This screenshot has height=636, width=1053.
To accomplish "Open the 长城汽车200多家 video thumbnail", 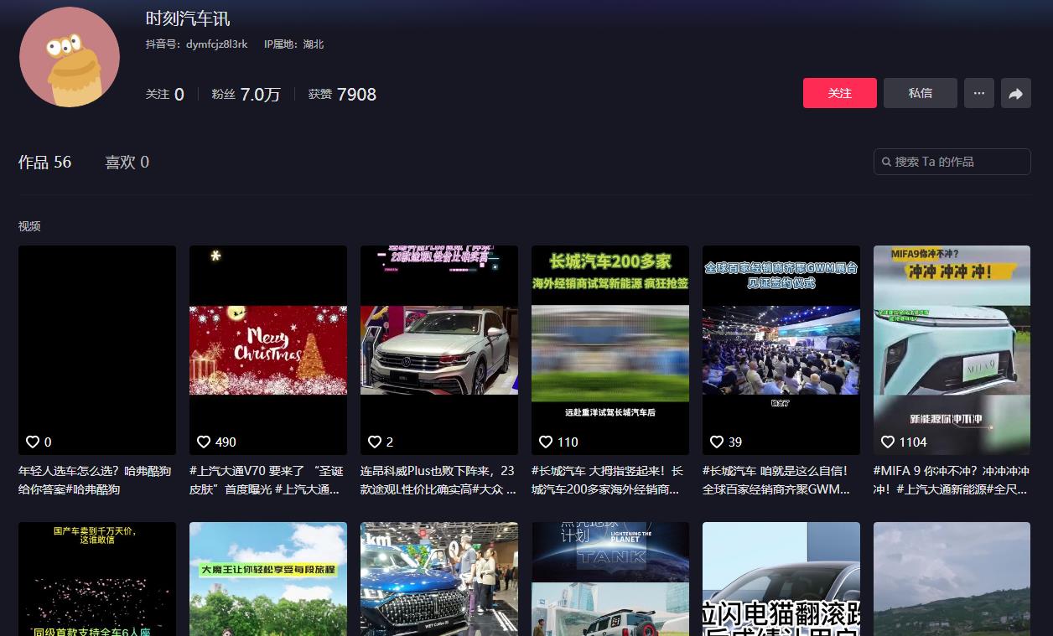I will point(610,350).
